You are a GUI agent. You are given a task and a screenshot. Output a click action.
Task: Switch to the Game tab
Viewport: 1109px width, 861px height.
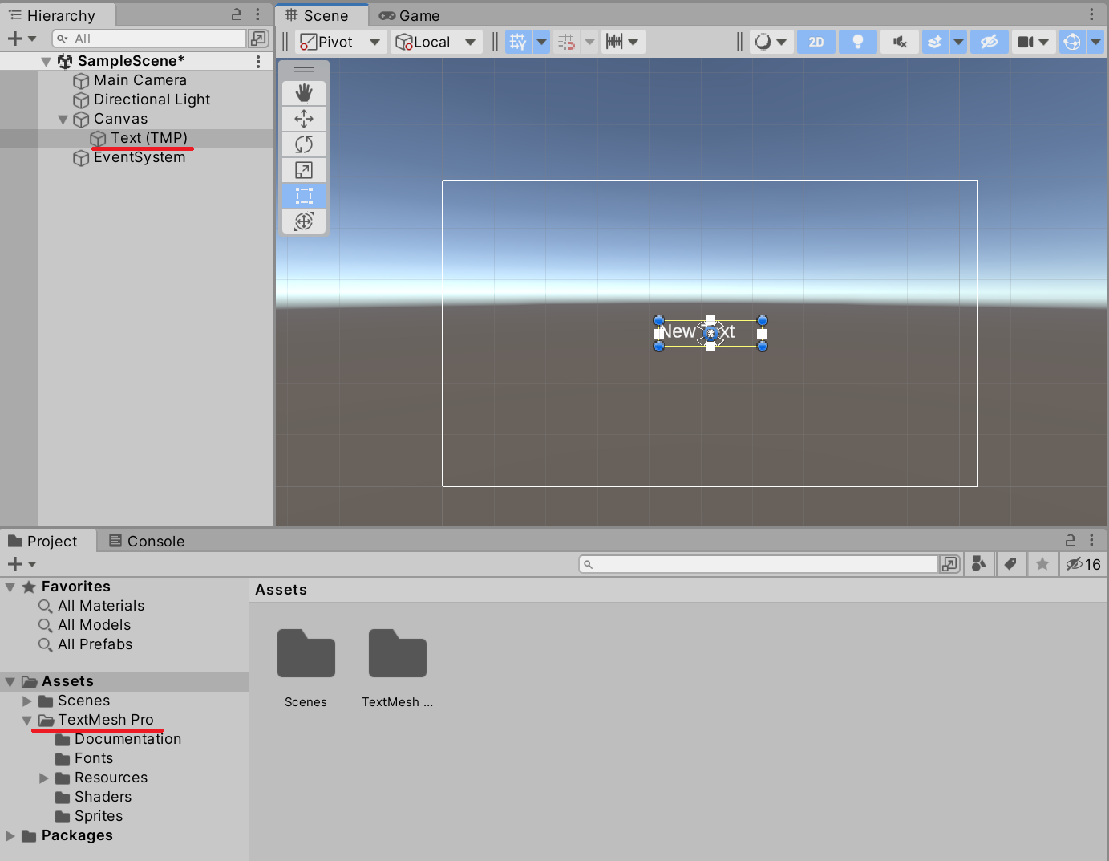tap(409, 15)
